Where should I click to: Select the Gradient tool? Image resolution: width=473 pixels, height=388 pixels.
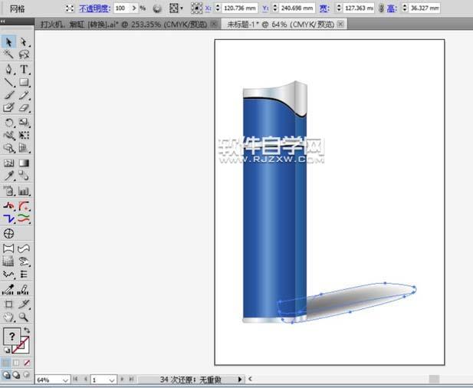pos(24,163)
